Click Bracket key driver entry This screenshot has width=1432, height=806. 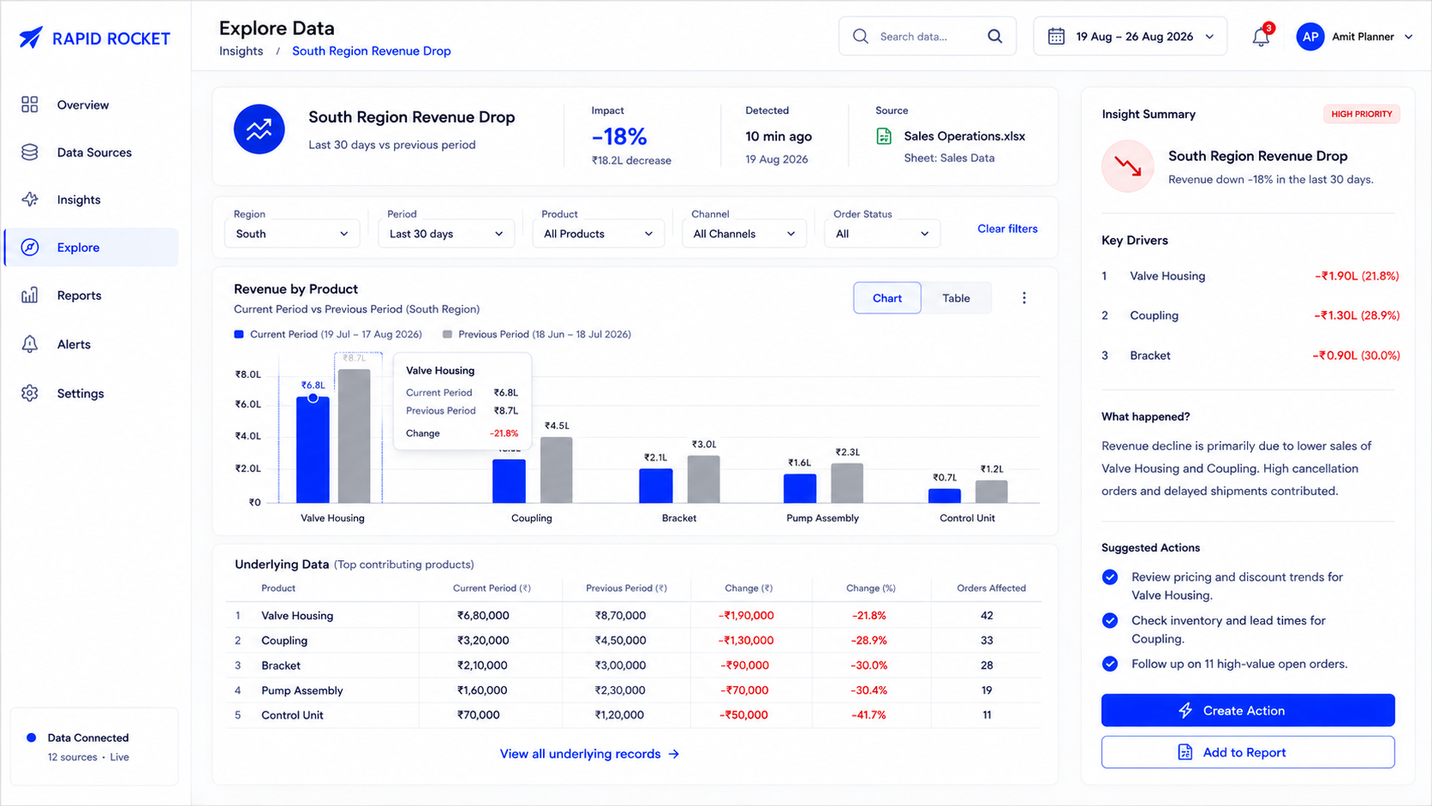coord(1250,355)
